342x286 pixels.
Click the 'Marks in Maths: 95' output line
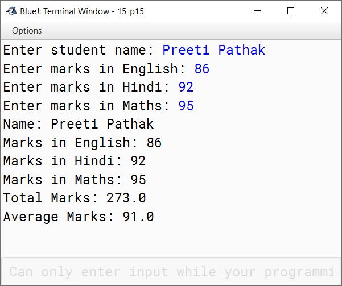pos(75,180)
